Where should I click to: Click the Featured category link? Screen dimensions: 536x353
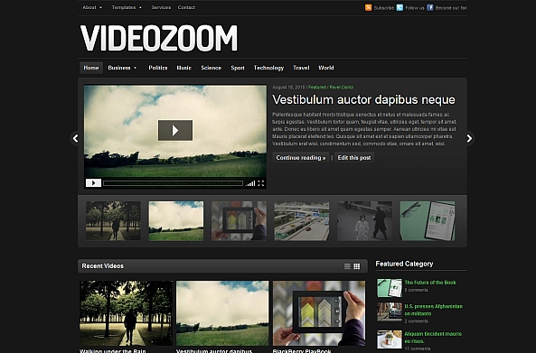click(317, 87)
